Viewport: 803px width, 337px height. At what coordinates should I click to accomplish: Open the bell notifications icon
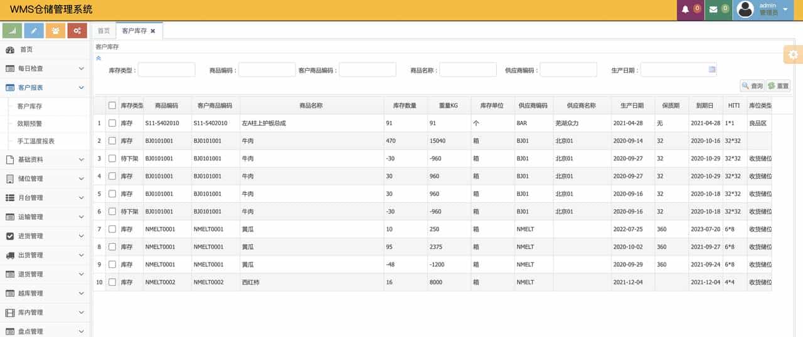685,9
